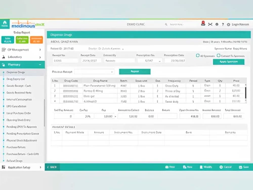253x190 pixels.
Task: Click the orange report tile
Action: (36, 40)
